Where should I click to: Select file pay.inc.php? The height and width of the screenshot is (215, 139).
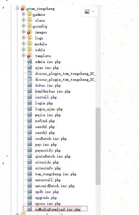click(46, 145)
